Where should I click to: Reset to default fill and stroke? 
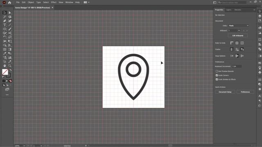click(3, 77)
